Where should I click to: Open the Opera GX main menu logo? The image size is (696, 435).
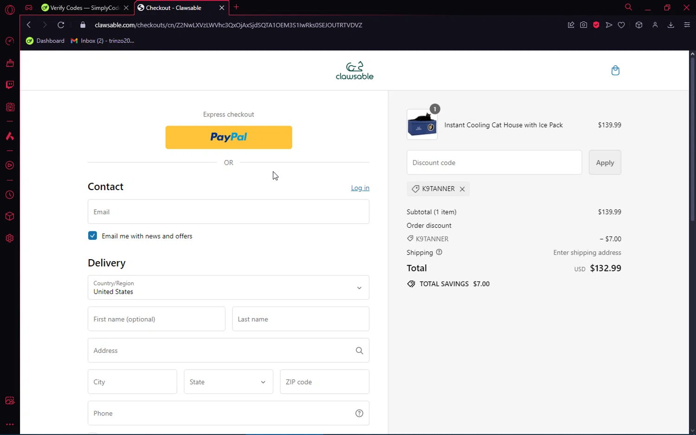(x=10, y=9)
